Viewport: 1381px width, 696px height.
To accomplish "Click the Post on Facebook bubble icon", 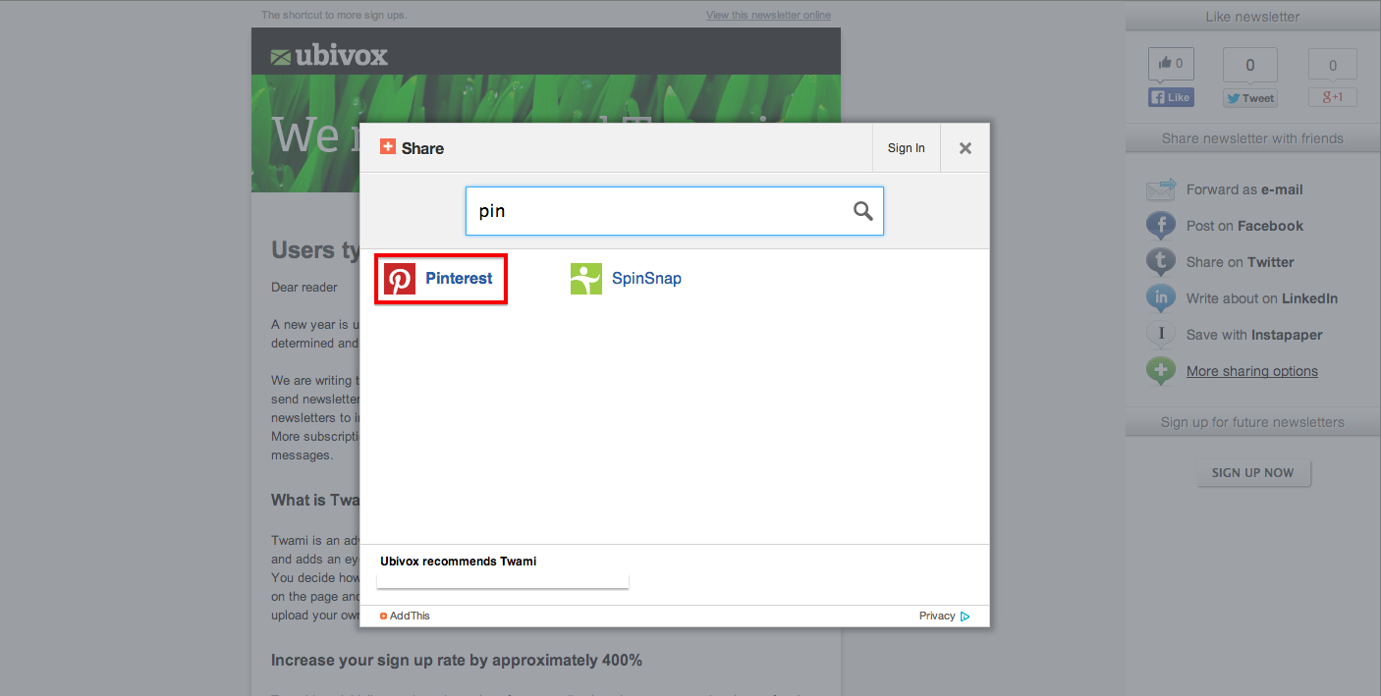I will point(1161,226).
